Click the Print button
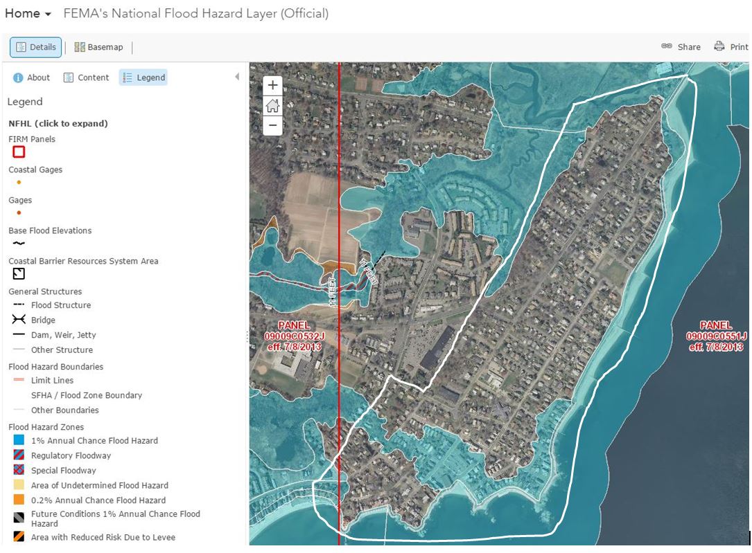Screen dimensions: 752x553 pos(731,46)
